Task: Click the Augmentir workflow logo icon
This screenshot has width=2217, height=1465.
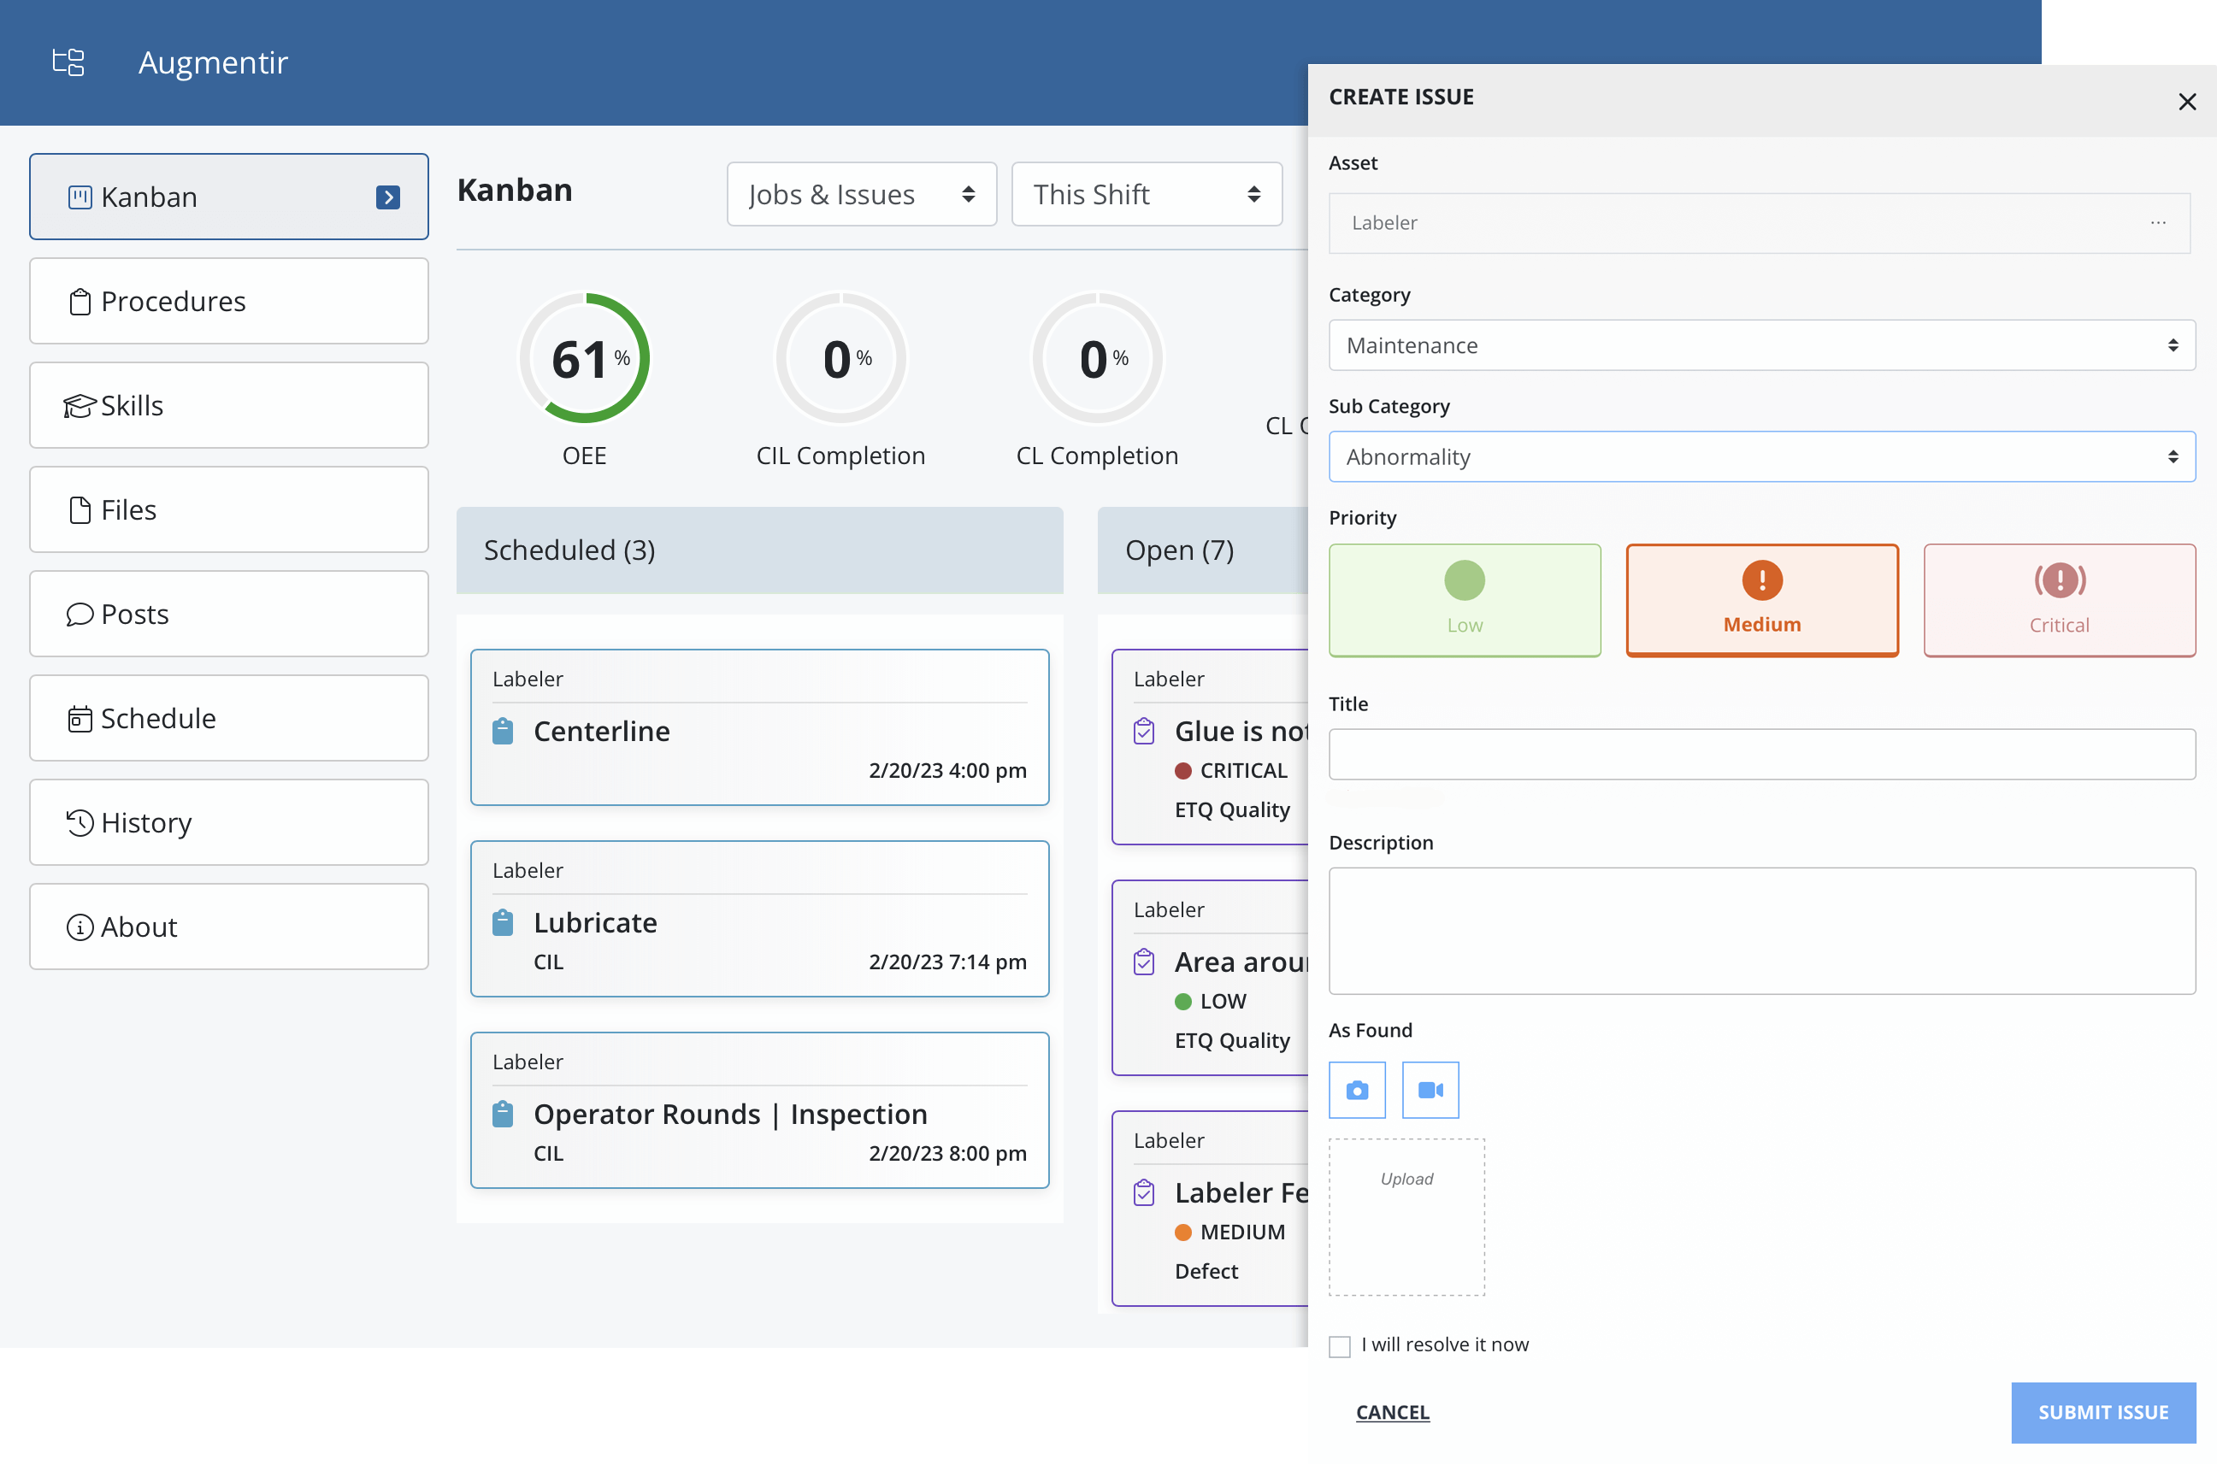Action: 68,62
